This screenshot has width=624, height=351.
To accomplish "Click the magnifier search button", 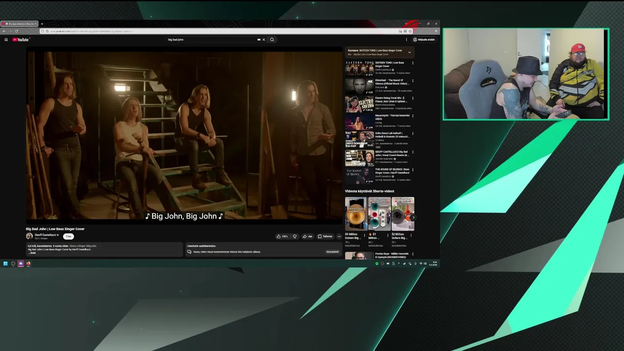I will coord(272,39).
